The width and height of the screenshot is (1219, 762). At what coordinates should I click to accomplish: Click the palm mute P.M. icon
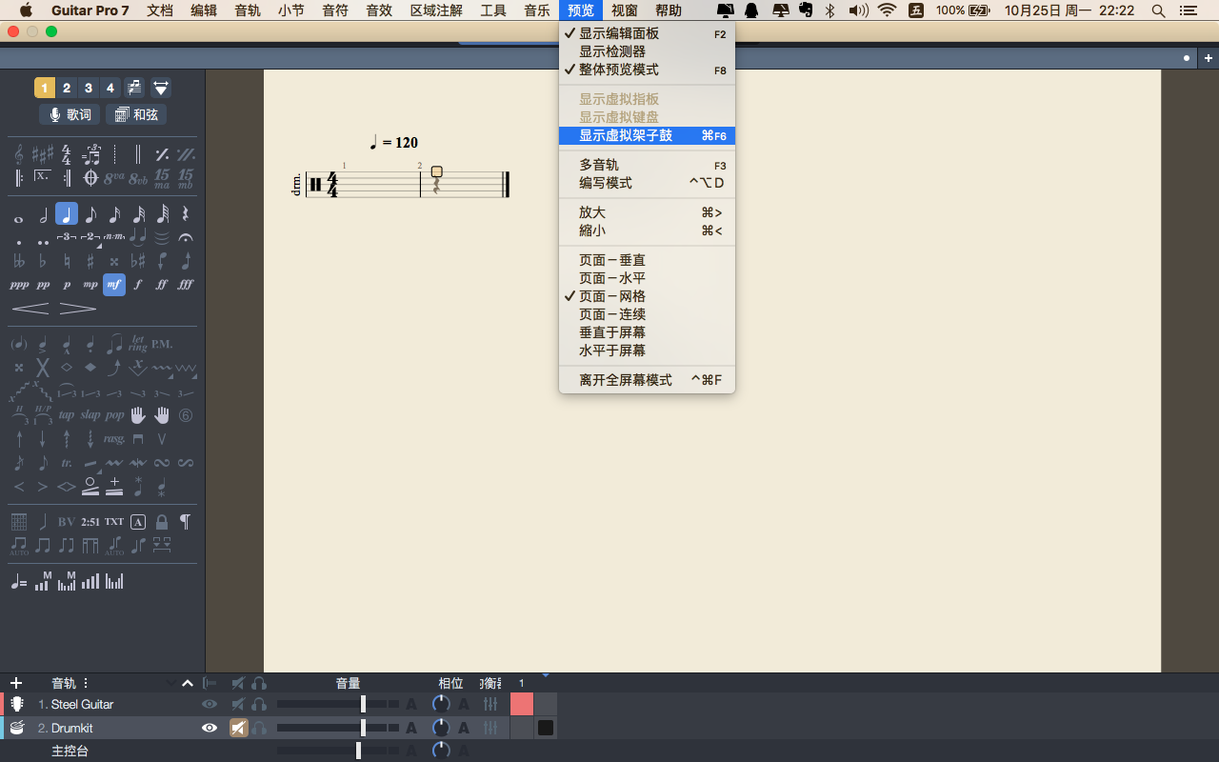point(162,344)
